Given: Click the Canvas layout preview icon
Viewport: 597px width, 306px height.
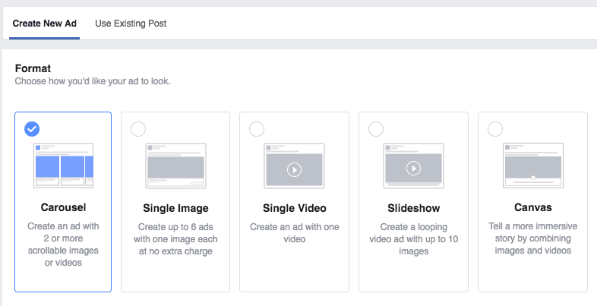Looking at the screenshot, I should (533, 166).
